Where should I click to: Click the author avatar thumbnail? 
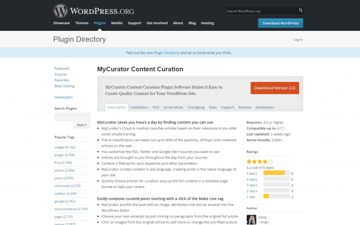click(x=251, y=219)
